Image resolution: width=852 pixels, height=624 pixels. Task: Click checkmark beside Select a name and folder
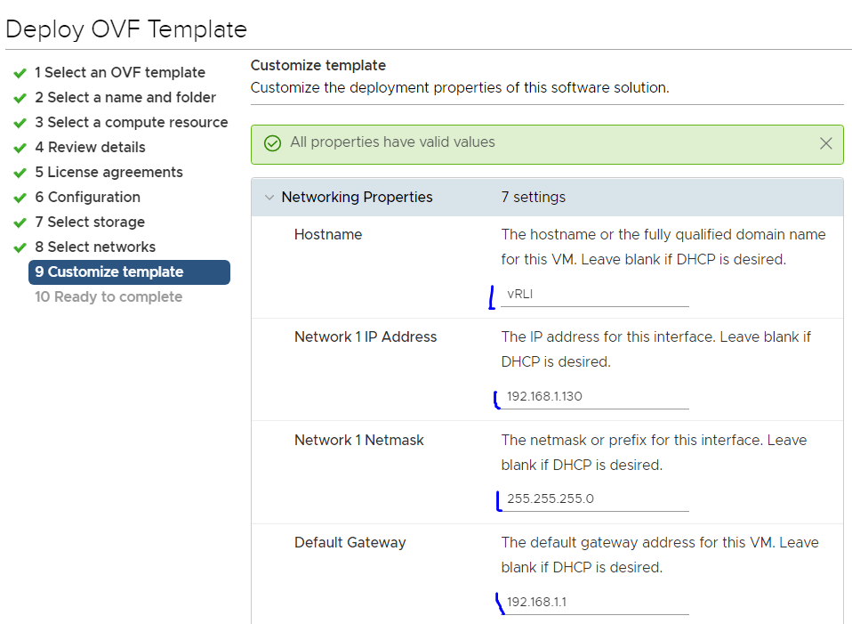tap(20, 98)
